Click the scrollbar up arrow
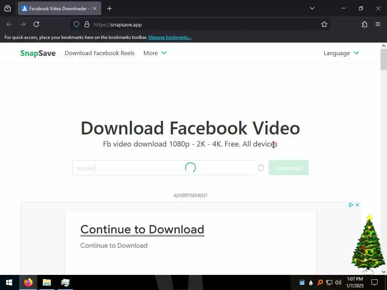 384,46
